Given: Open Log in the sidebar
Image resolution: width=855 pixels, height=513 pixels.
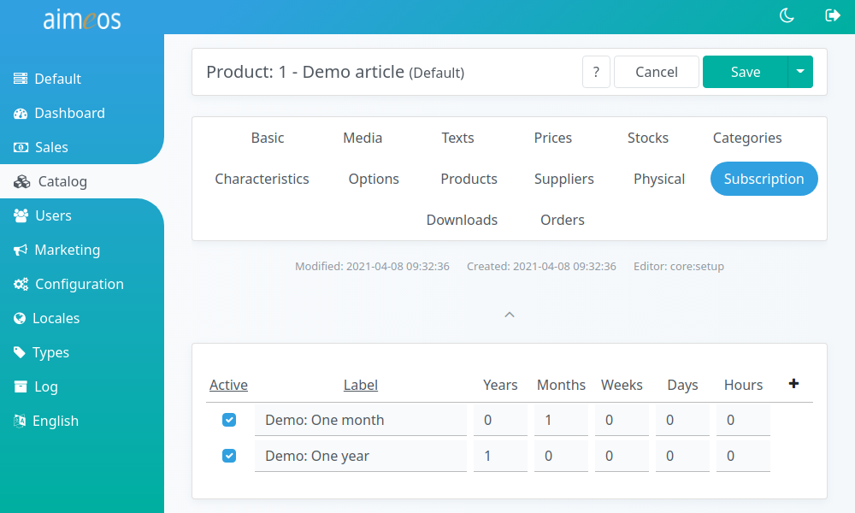Looking at the screenshot, I should pos(46,386).
